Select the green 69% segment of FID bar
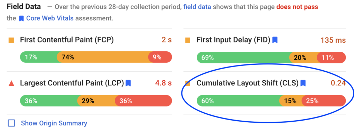The image size is (354, 133). click(x=243, y=58)
